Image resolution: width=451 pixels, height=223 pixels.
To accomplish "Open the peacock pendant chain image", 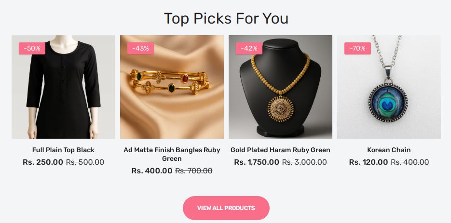I will click(x=389, y=87).
